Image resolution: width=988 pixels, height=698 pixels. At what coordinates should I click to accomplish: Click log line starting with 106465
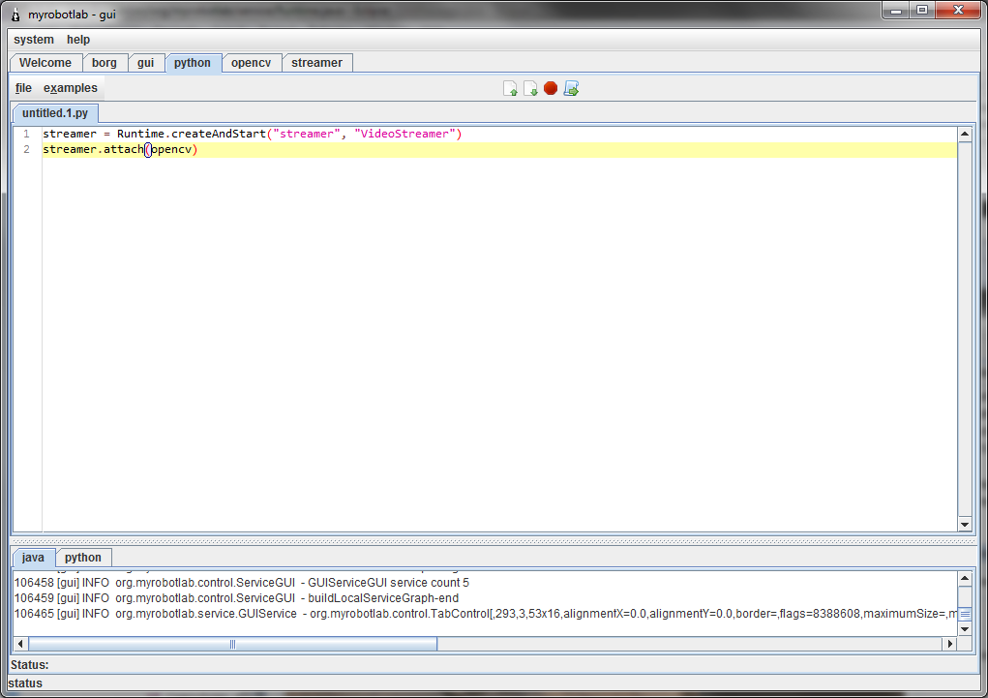(x=485, y=614)
